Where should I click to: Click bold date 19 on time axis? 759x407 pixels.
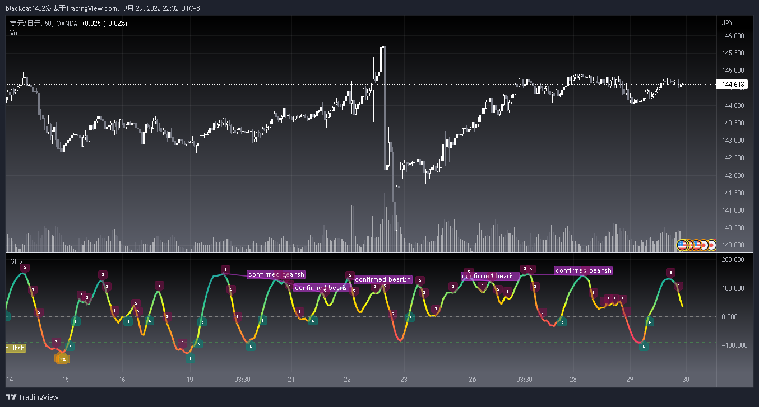190,380
